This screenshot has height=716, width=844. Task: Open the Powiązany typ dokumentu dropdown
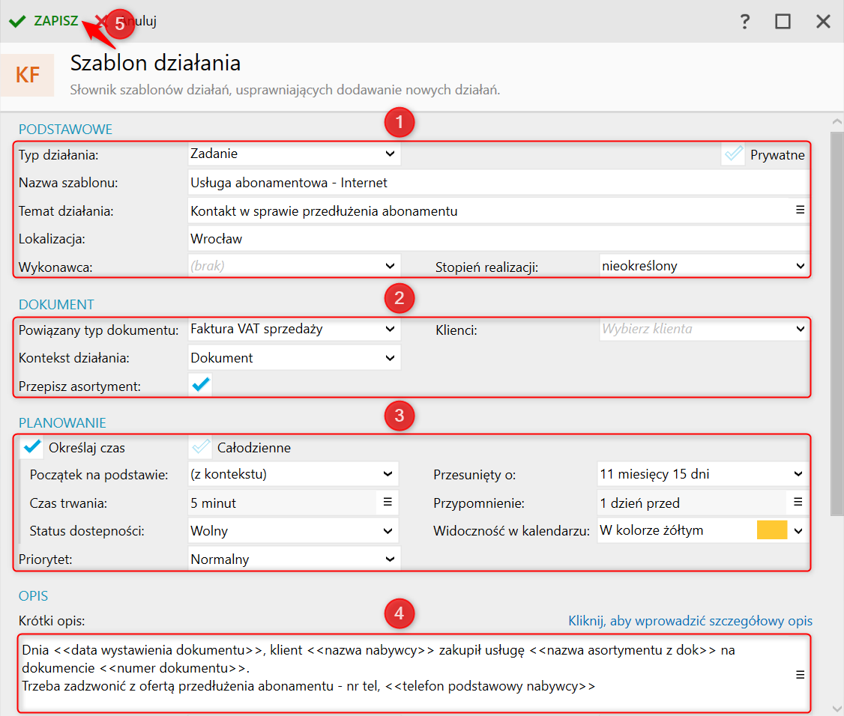click(x=295, y=330)
